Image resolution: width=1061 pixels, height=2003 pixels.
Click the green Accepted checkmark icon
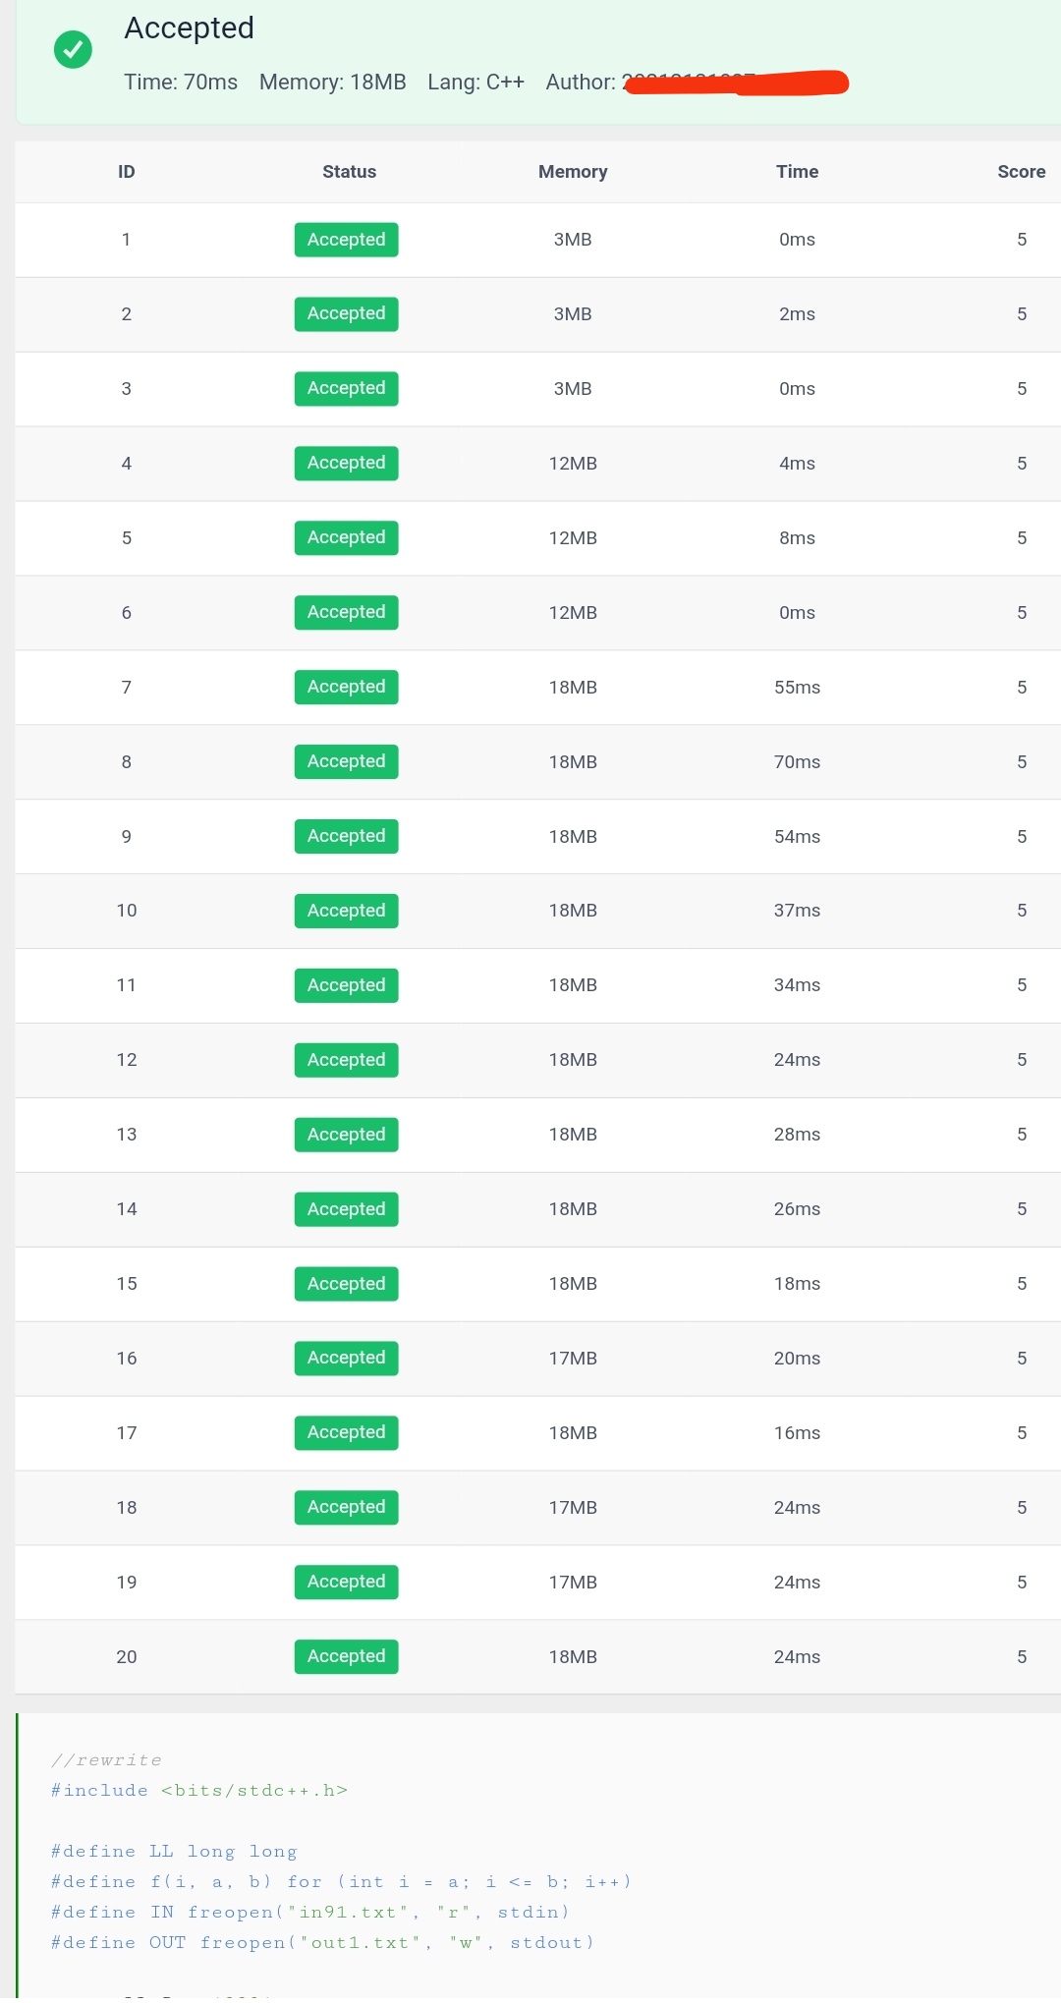(x=73, y=49)
